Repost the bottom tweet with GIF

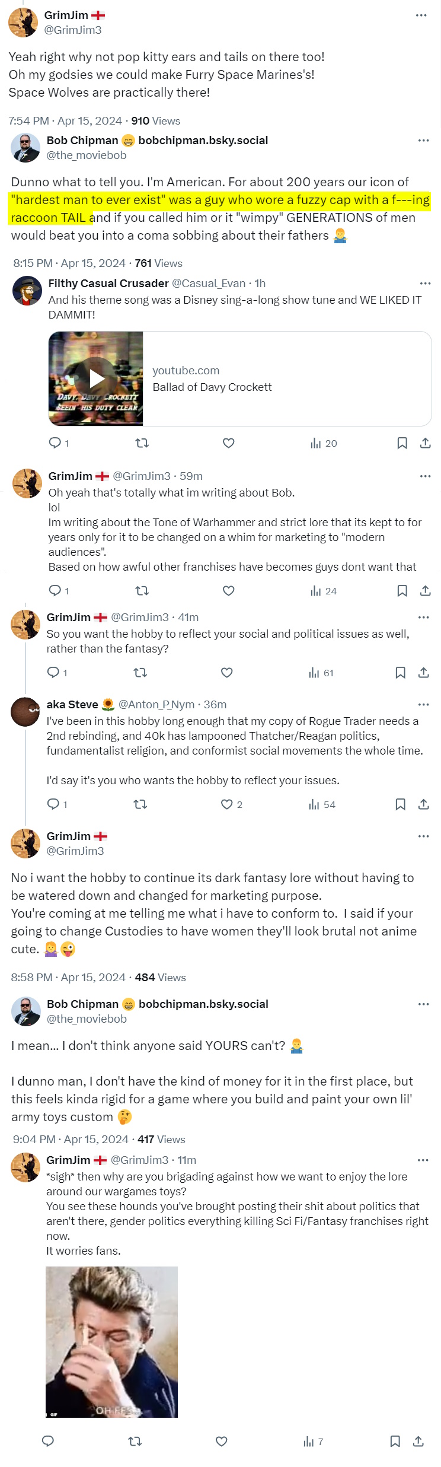pos(135,1441)
